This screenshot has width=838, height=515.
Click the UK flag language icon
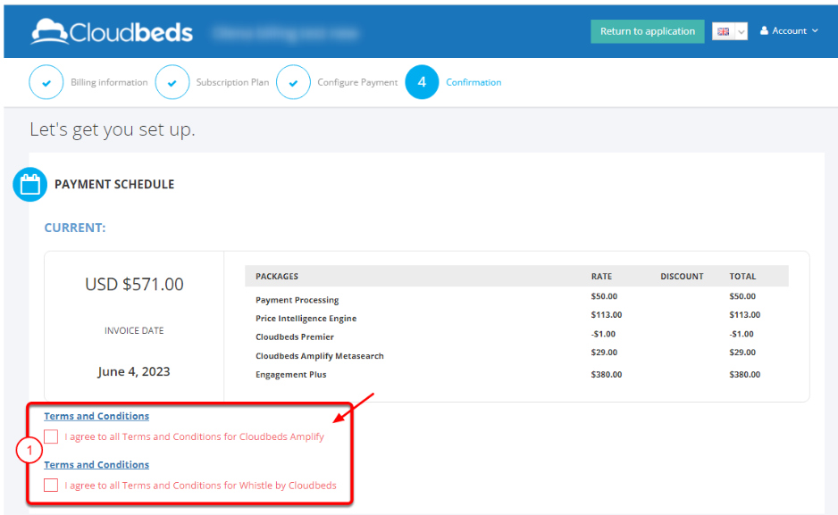[723, 31]
